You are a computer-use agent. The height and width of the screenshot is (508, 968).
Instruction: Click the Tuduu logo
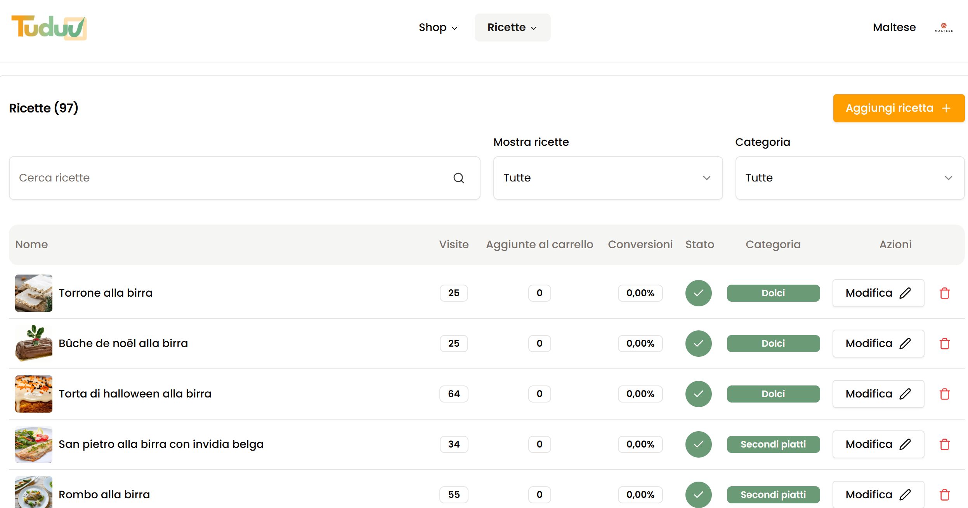tap(49, 28)
